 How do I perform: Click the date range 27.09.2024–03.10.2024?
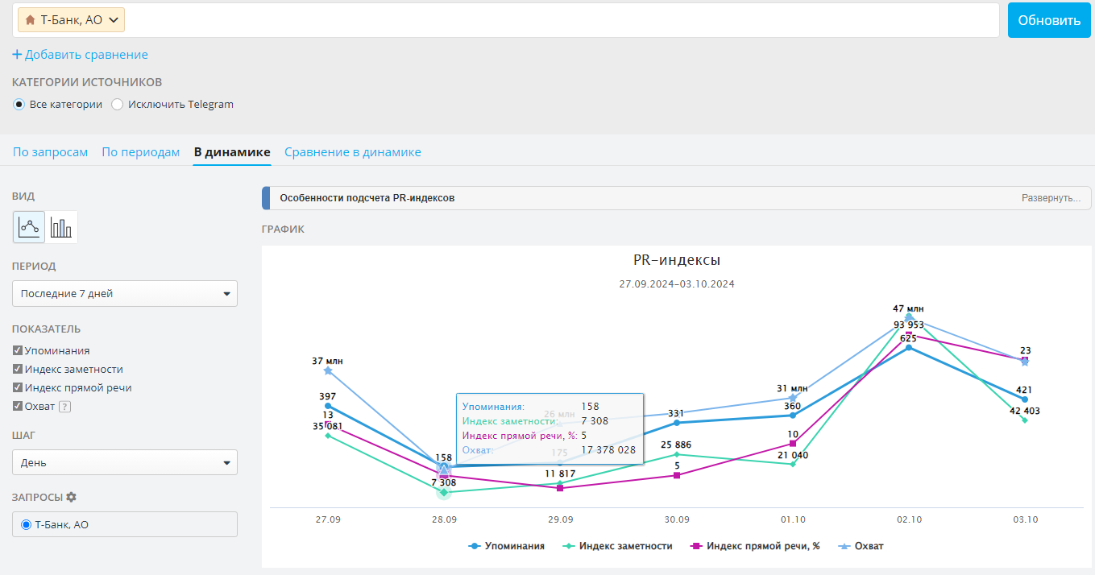pyautogui.click(x=677, y=284)
